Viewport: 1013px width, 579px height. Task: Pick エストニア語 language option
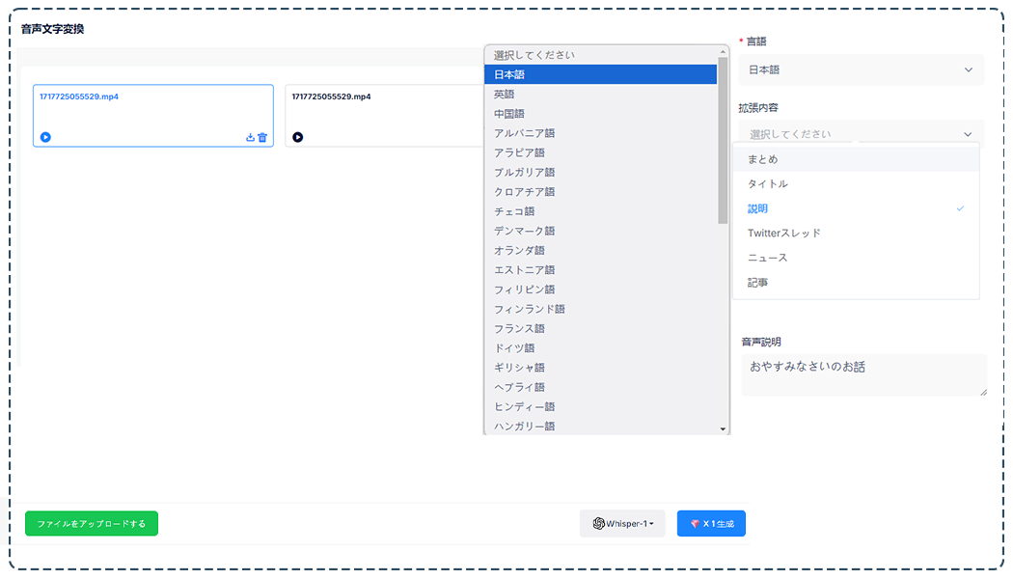600,269
